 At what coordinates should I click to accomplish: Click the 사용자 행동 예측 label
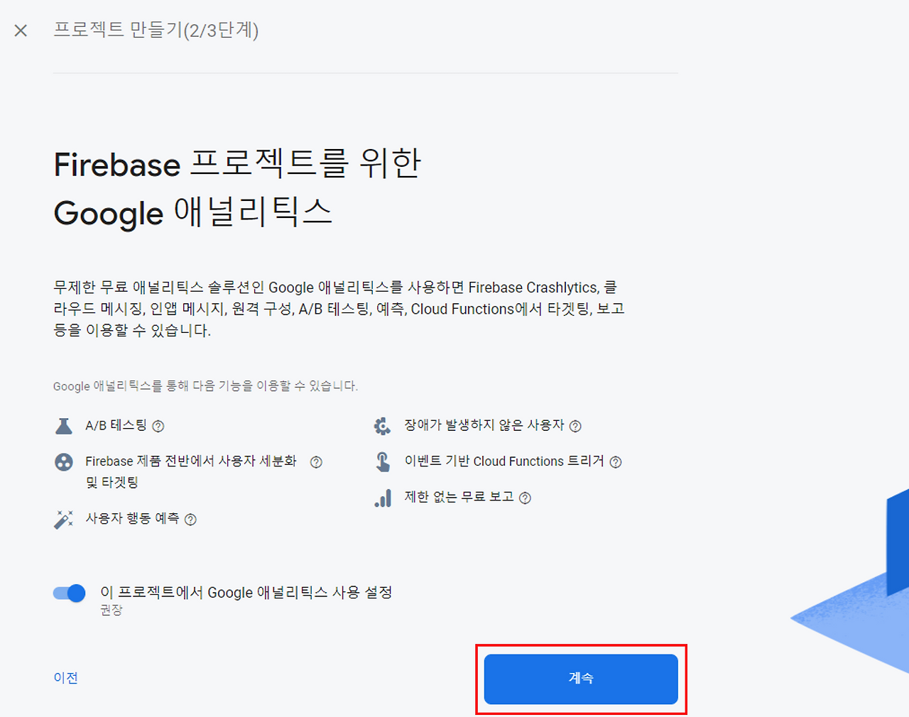click(132, 518)
